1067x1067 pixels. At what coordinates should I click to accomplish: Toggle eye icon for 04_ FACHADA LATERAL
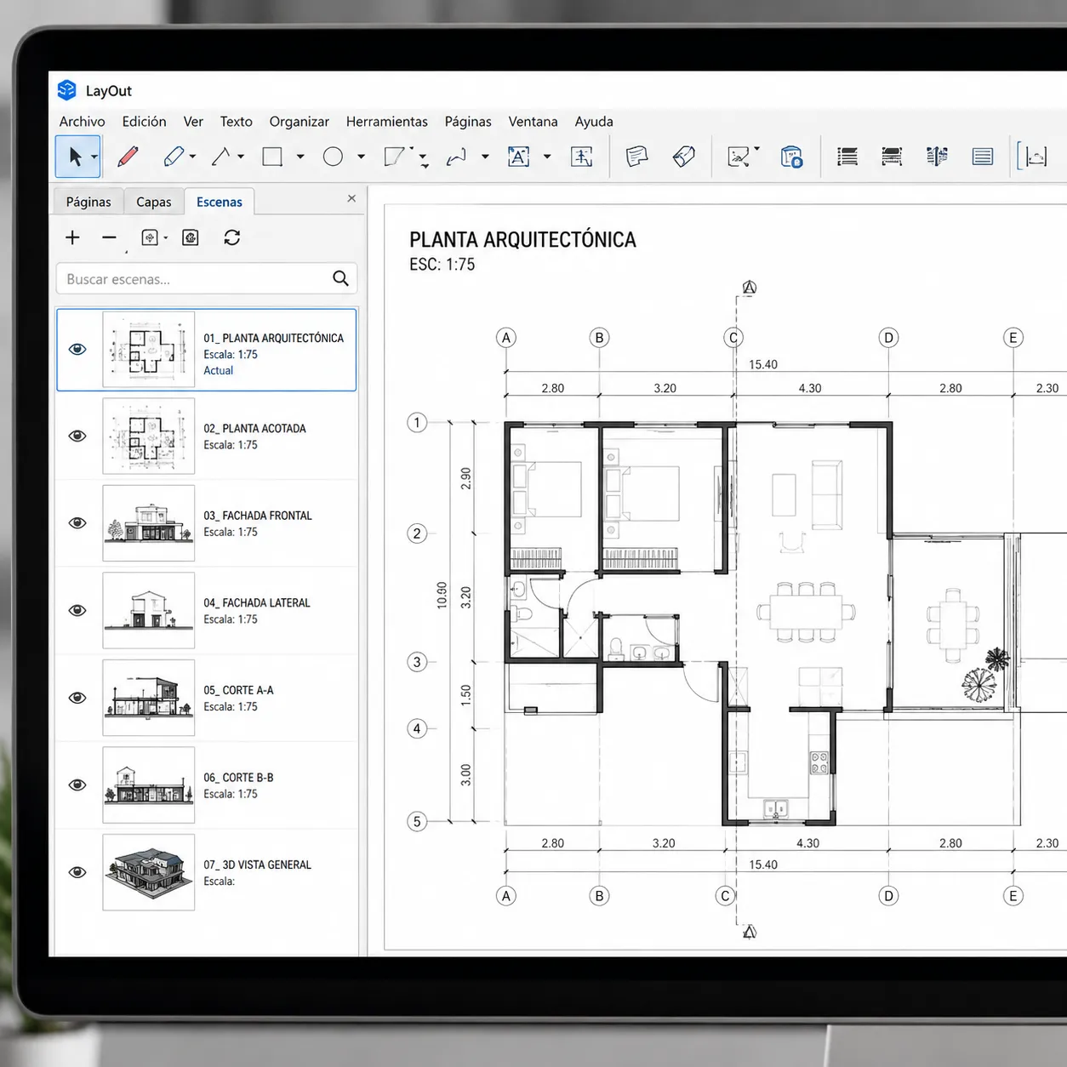[77, 611]
